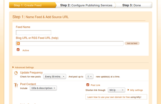Collapse the Advanced Settings section
This screenshot has height=104, width=161.
point(24,67)
